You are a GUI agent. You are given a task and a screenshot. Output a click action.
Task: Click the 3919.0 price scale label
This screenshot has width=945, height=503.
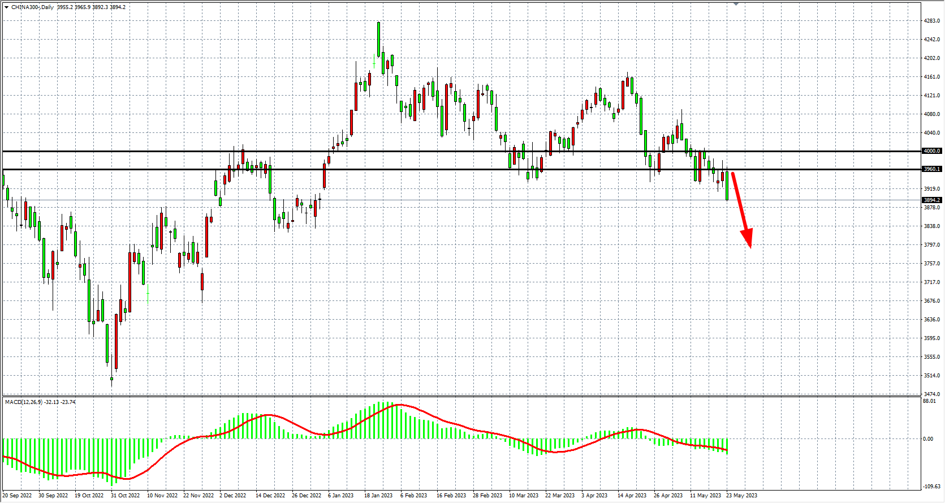[x=931, y=189]
